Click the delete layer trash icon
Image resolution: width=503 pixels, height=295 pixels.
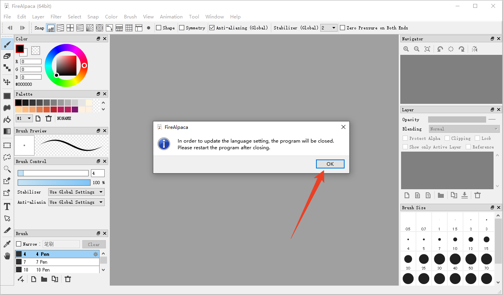[477, 195]
